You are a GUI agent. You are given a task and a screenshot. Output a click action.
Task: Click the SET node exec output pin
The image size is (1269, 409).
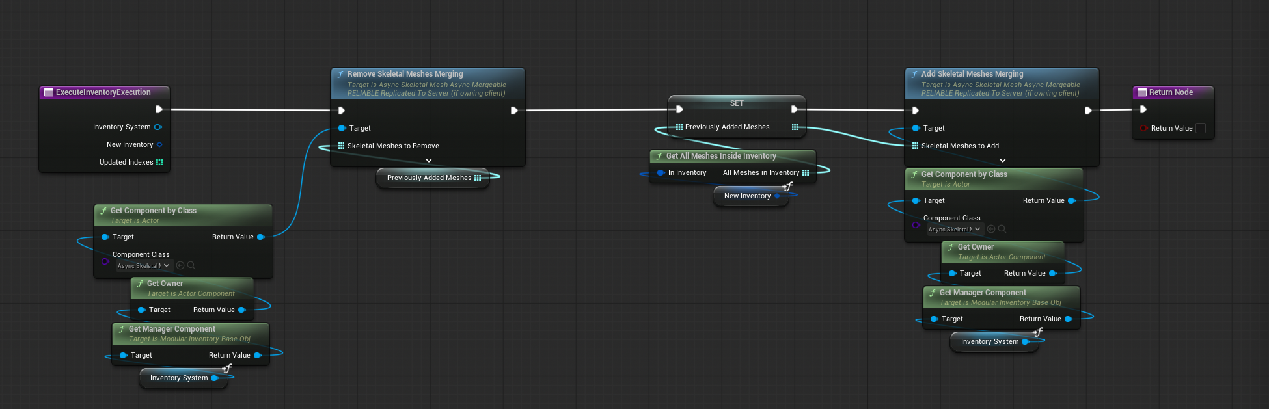pyautogui.click(x=794, y=109)
